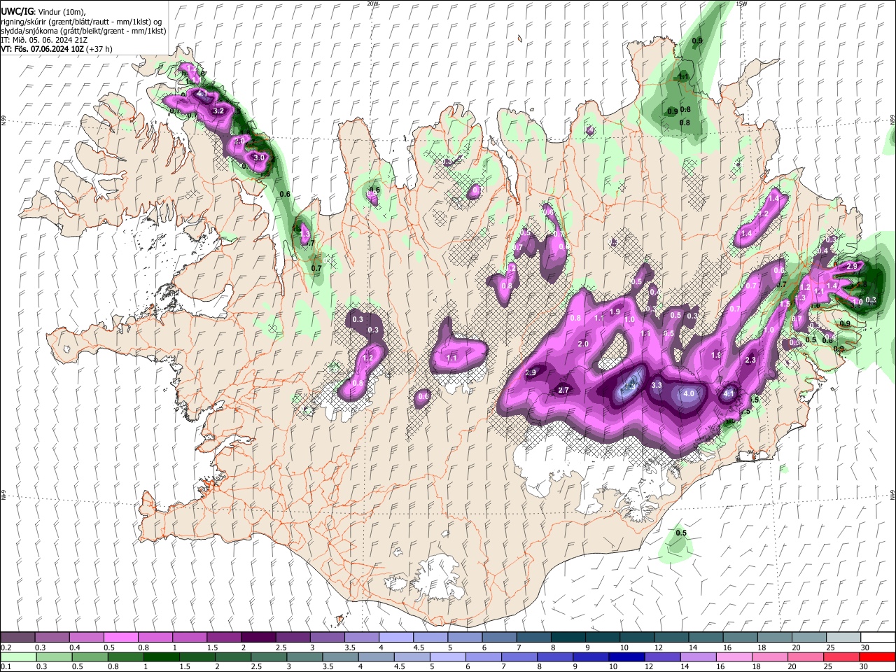Click the 'VT: Fös. 07.06.2024 10Z (+37 h)' line

click(x=57, y=49)
